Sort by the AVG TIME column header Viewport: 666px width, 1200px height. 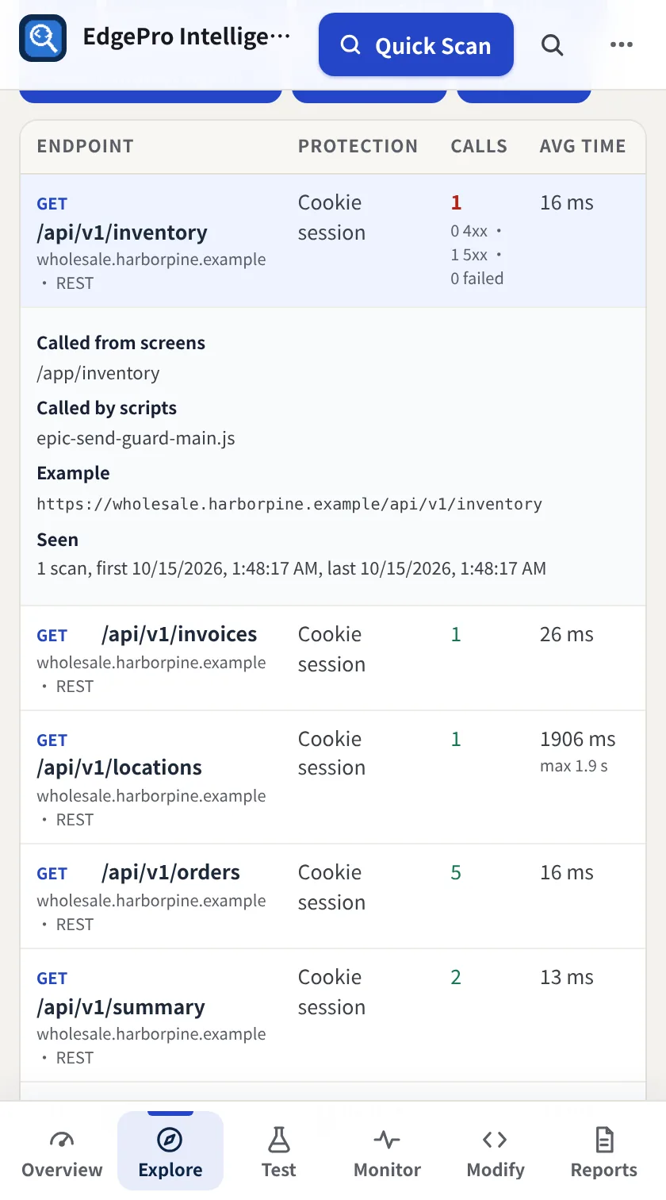[583, 146]
